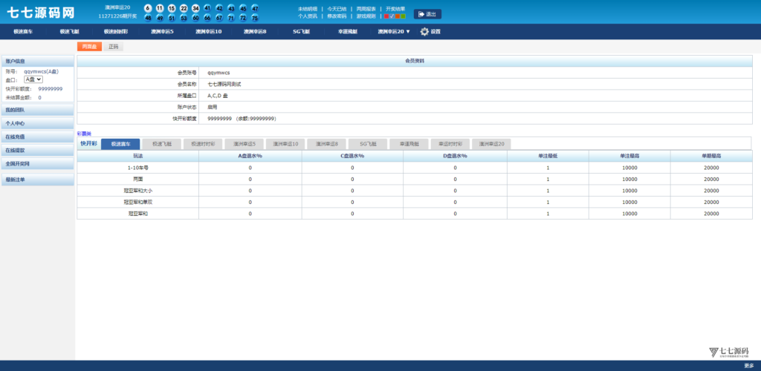Select the 极速飞艇 lottery type tab

161,143
